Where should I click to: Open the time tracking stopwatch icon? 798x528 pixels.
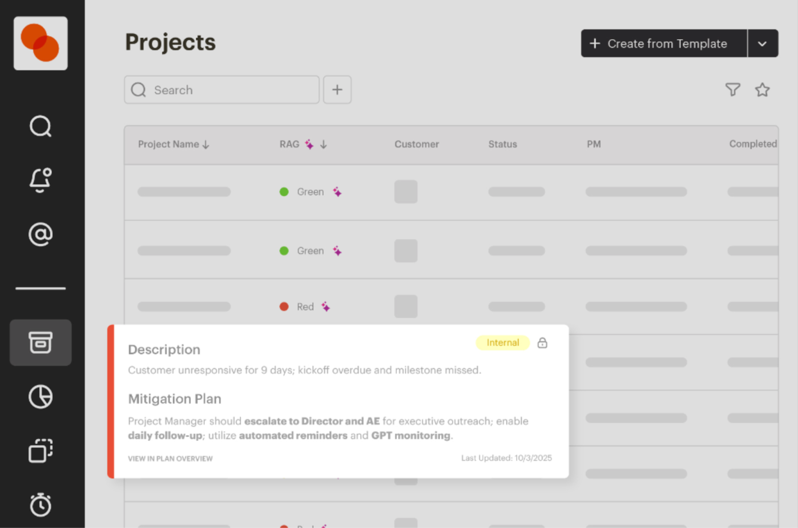(40, 505)
